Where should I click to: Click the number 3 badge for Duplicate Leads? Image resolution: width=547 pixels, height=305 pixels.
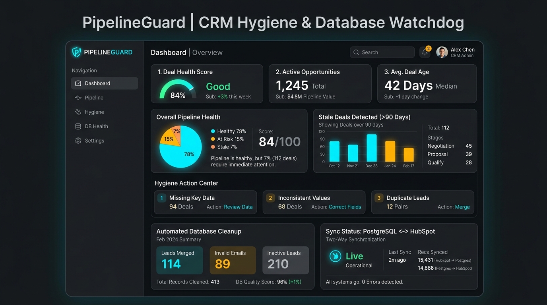379,198
